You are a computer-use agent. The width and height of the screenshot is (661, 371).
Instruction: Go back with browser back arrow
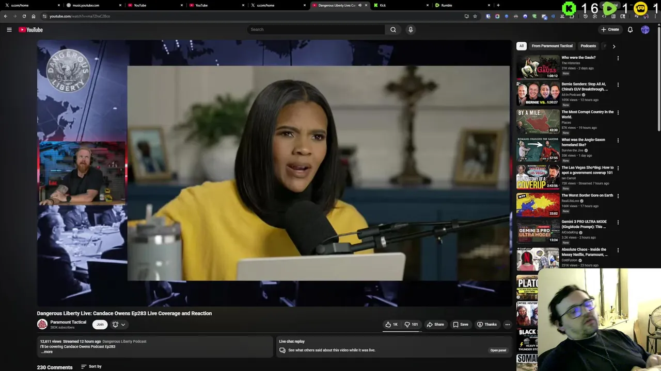(6, 16)
